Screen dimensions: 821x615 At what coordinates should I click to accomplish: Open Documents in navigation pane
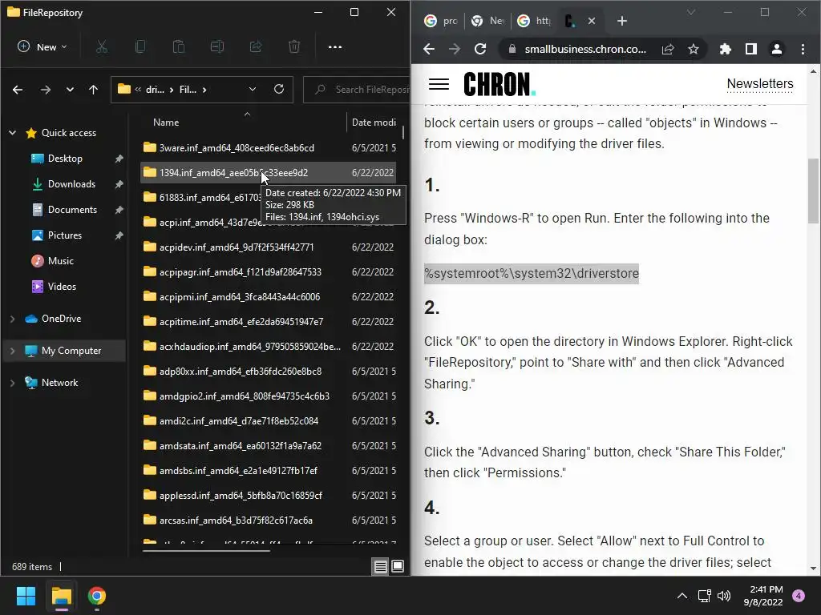pos(72,210)
